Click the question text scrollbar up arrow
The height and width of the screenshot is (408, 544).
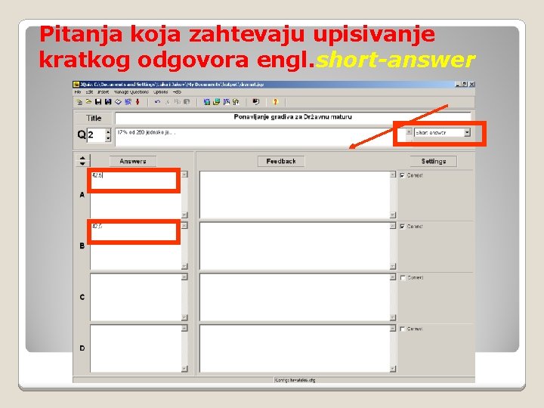(409, 131)
